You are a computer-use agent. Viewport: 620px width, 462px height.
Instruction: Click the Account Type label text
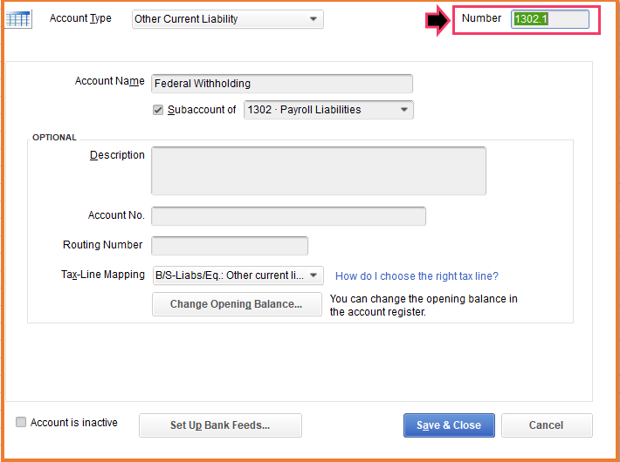pyautogui.click(x=80, y=18)
